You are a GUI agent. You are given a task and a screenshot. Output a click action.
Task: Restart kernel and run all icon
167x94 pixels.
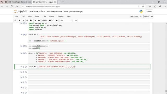[57, 20]
